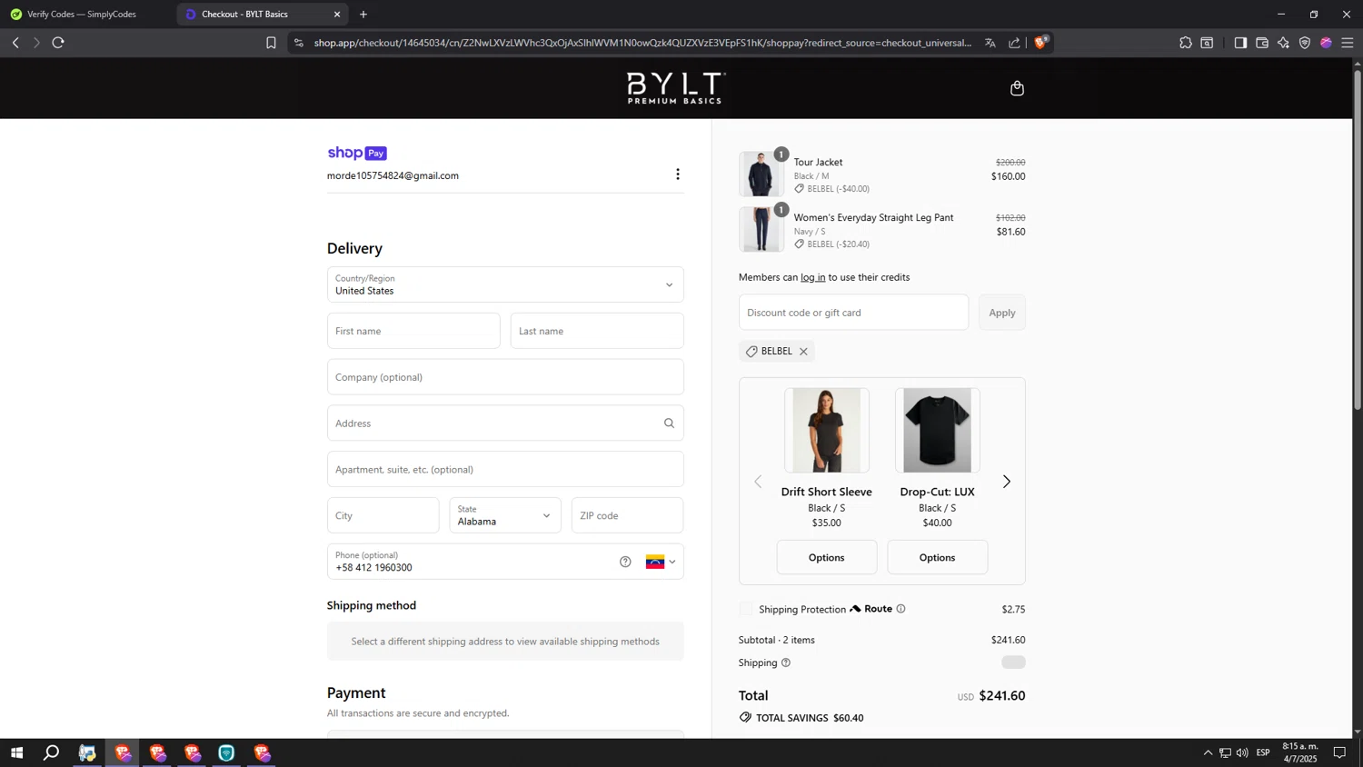Bookmark this page icon
The image size is (1363, 767).
[271, 43]
